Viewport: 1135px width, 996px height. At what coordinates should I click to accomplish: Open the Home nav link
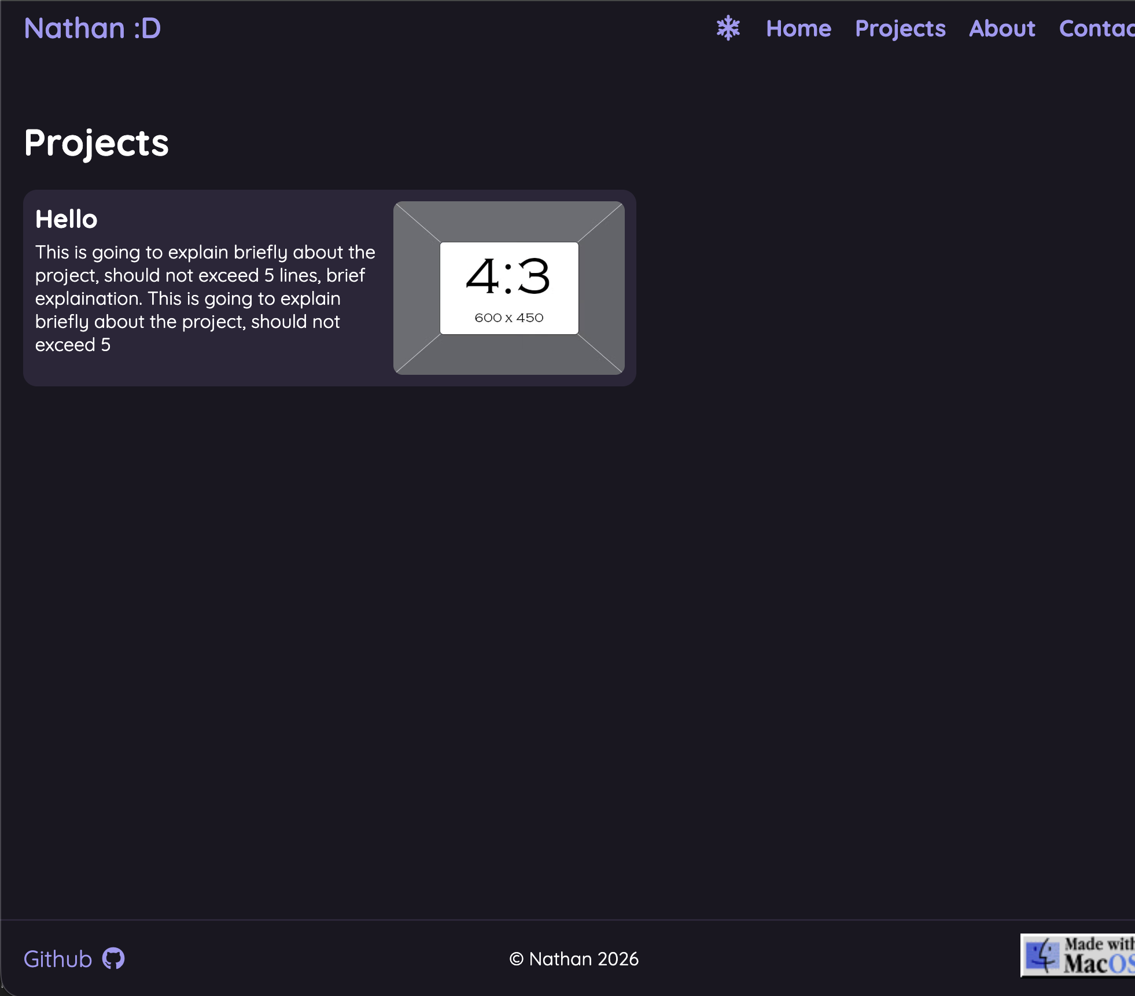pyautogui.click(x=798, y=28)
